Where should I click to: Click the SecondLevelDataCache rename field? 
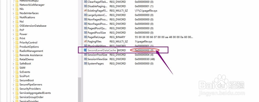102,50
